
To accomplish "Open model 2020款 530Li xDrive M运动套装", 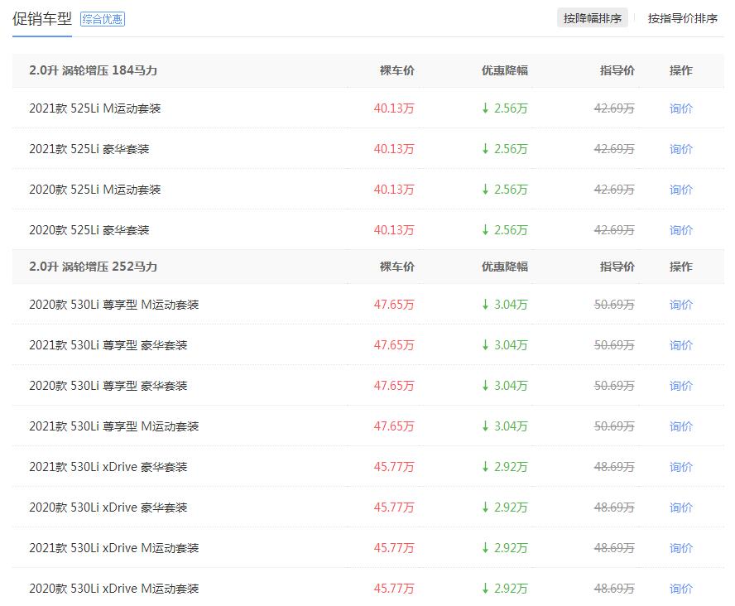I will 114,588.
